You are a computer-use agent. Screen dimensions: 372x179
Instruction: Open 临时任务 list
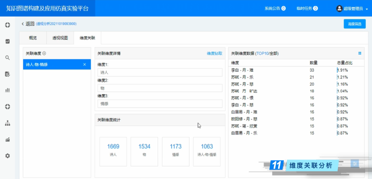point(307,9)
